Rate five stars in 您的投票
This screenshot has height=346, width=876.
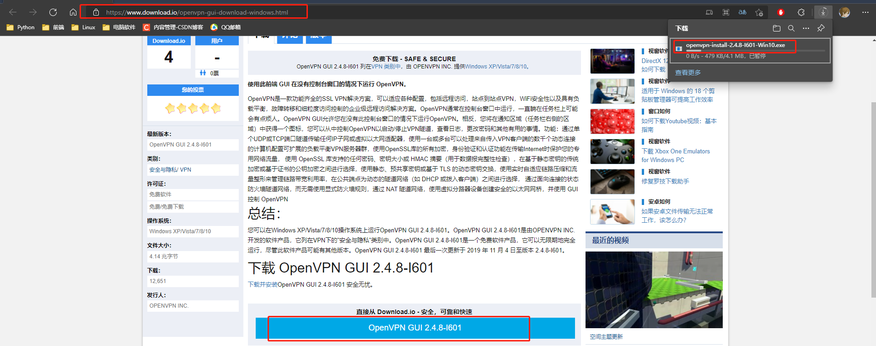(216, 108)
